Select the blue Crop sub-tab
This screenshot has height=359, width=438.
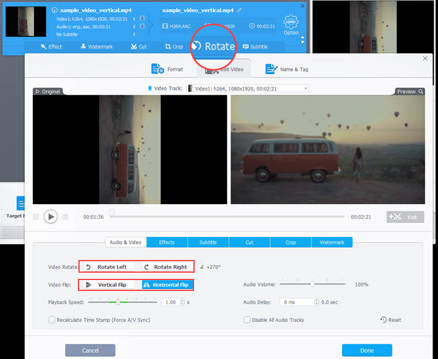coord(291,242)
